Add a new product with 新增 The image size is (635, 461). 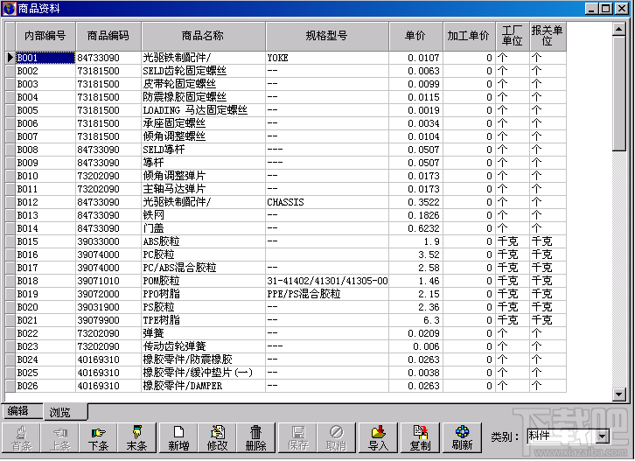[x=178, y=438]
